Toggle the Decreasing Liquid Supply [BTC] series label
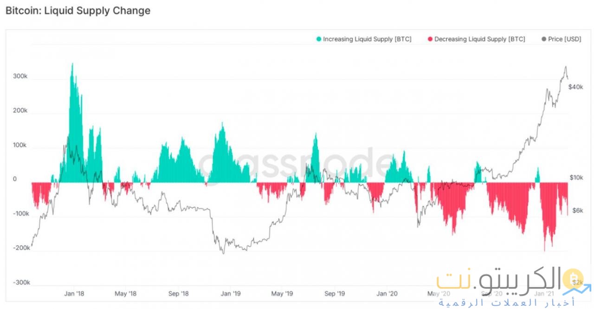The image size is (594, 309). (x=479, y=39)
